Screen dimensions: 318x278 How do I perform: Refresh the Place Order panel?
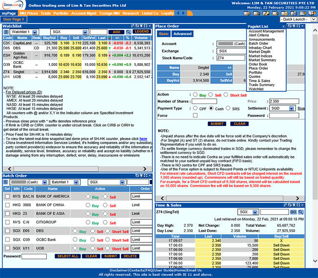click(x=290, y=26)
